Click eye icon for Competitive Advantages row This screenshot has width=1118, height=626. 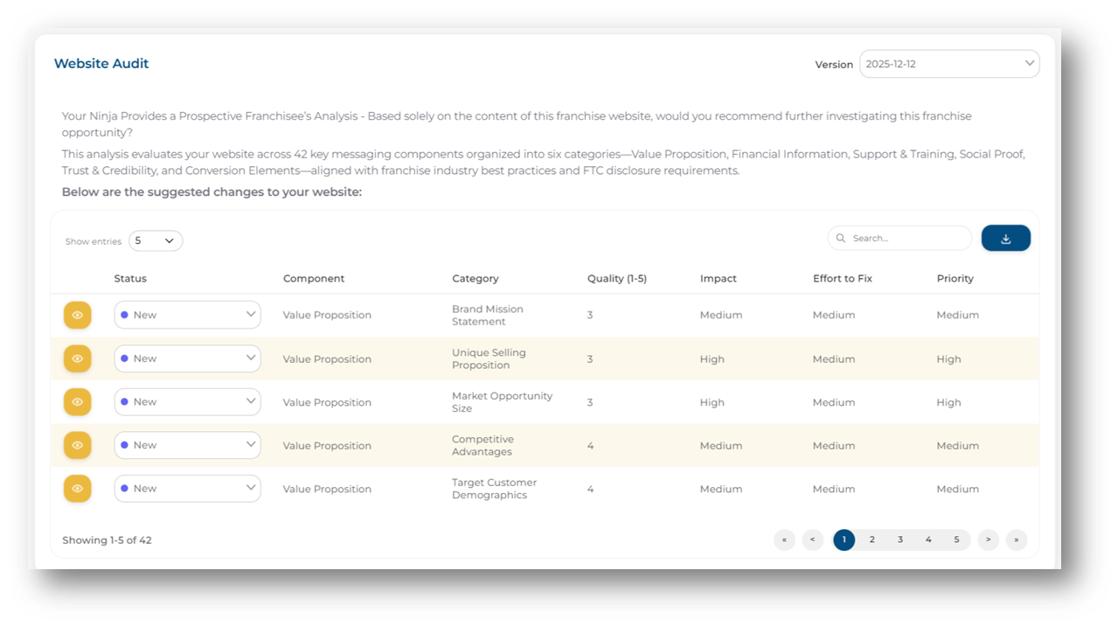(x=77, y=445)
